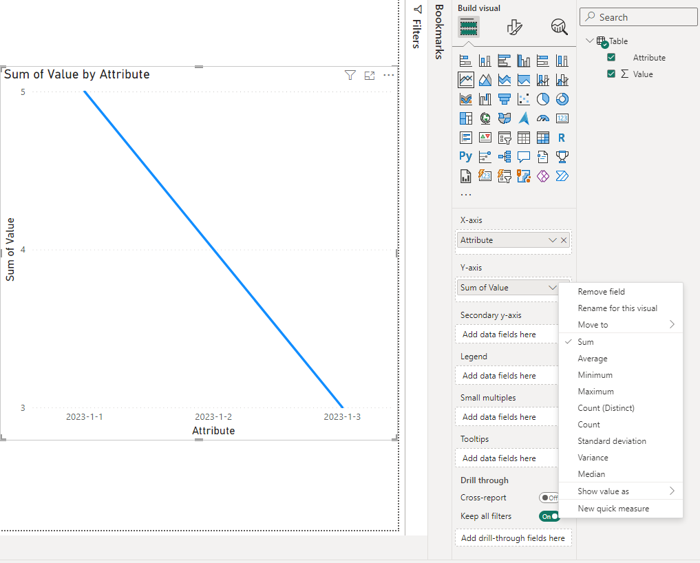This screenshot has height=563, width=700.
Task: Select the treemap visual
Action: 465,118
